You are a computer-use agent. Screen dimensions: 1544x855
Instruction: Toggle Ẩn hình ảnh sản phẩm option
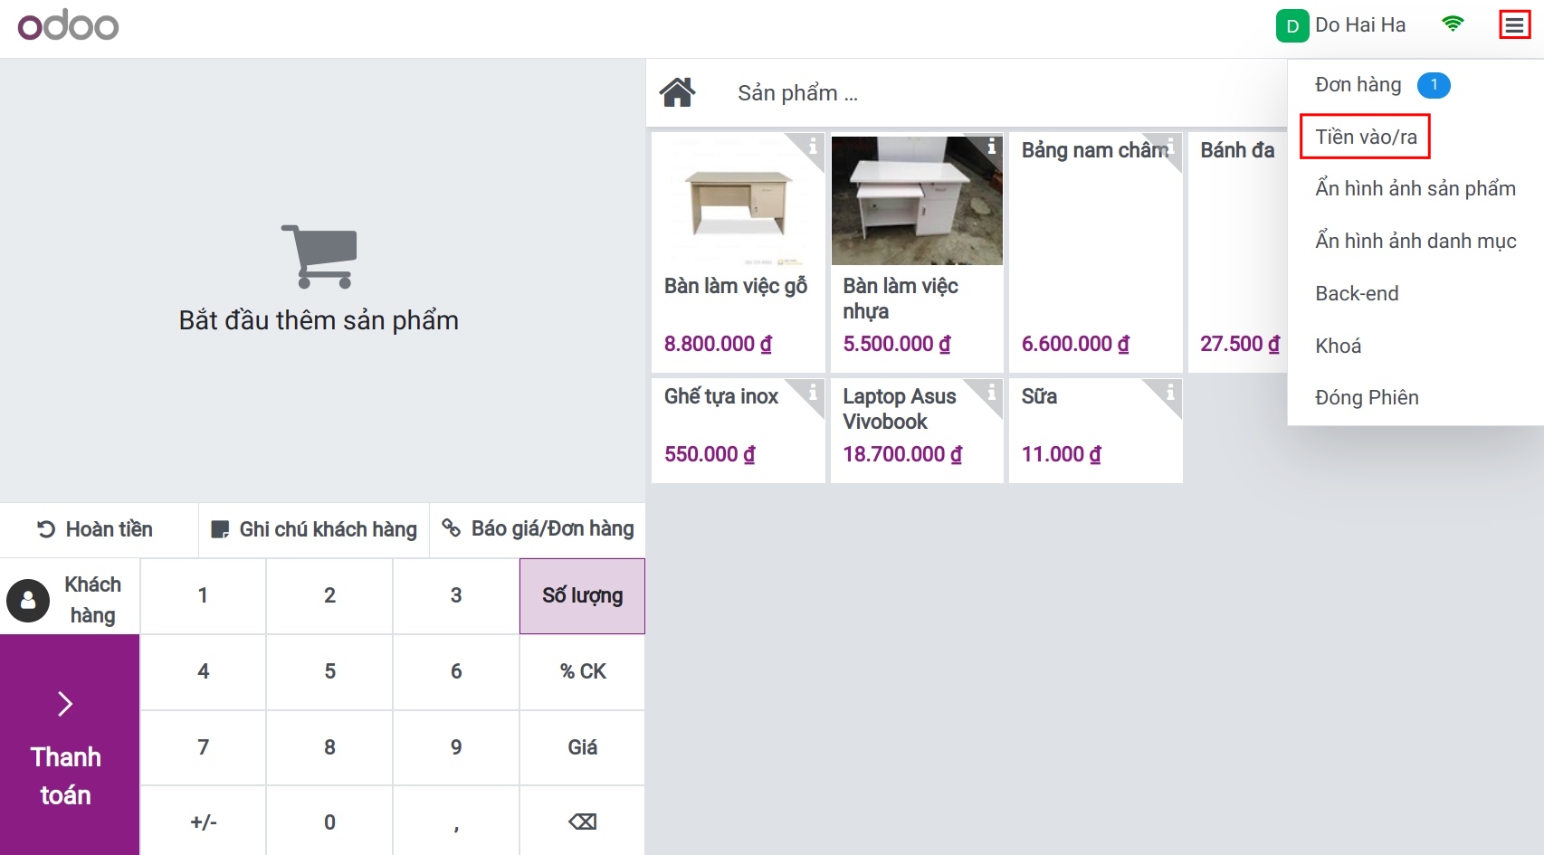coord(1415,188)
